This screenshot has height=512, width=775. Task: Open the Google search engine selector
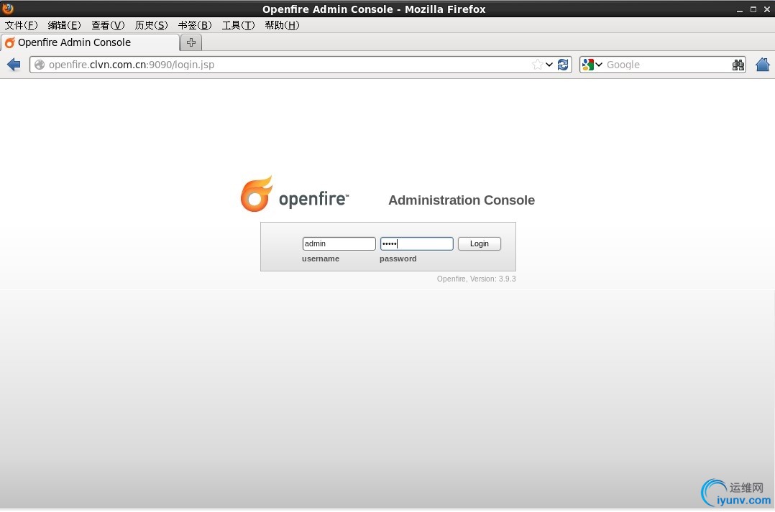click(592, 64)
